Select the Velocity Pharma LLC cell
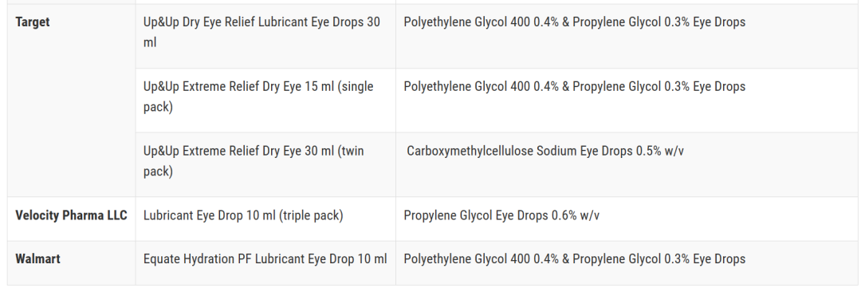861x288 pixels. 71,219
